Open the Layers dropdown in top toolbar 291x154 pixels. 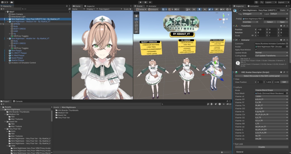pos(271,2)
